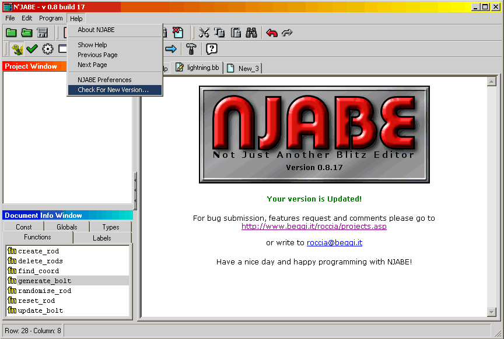The width and height of the screenshot is (504, 339).
Task: Click the grey Redo arrow
Action: tap(287, 33)
